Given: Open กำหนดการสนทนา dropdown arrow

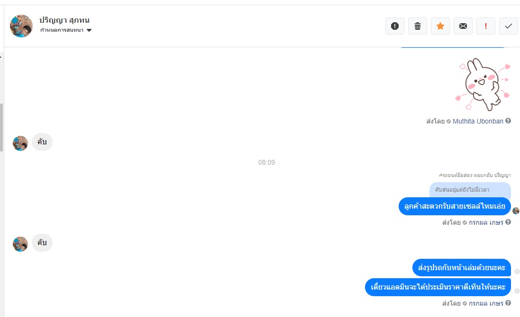Looking at the screenshot, I should 89,30.
